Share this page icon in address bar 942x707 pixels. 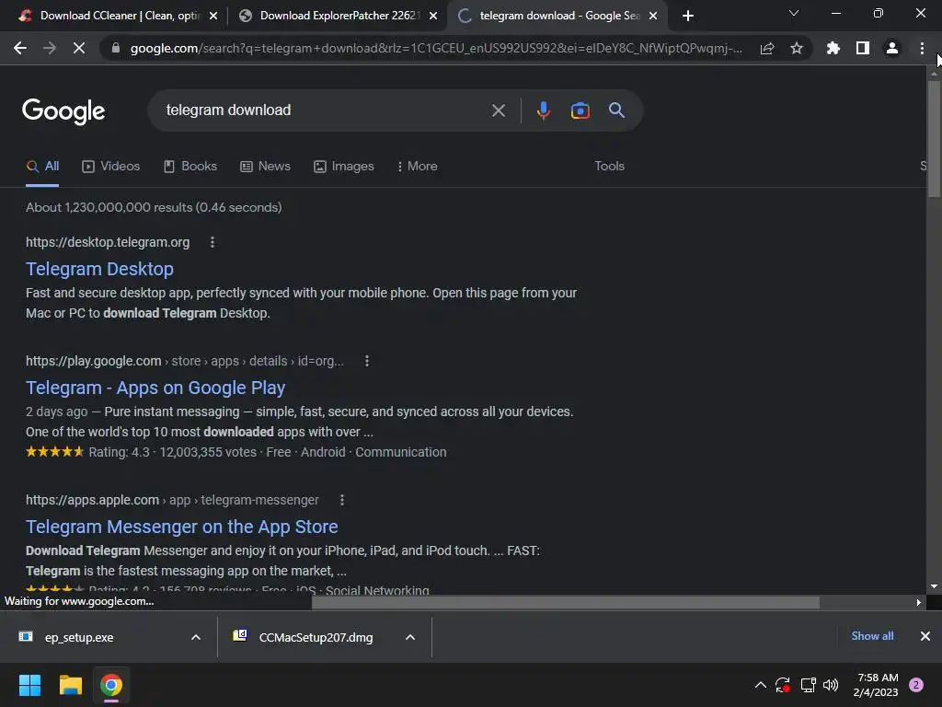[767, 48]
